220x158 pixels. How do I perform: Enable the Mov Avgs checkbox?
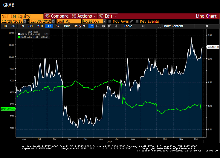(110, 21)
